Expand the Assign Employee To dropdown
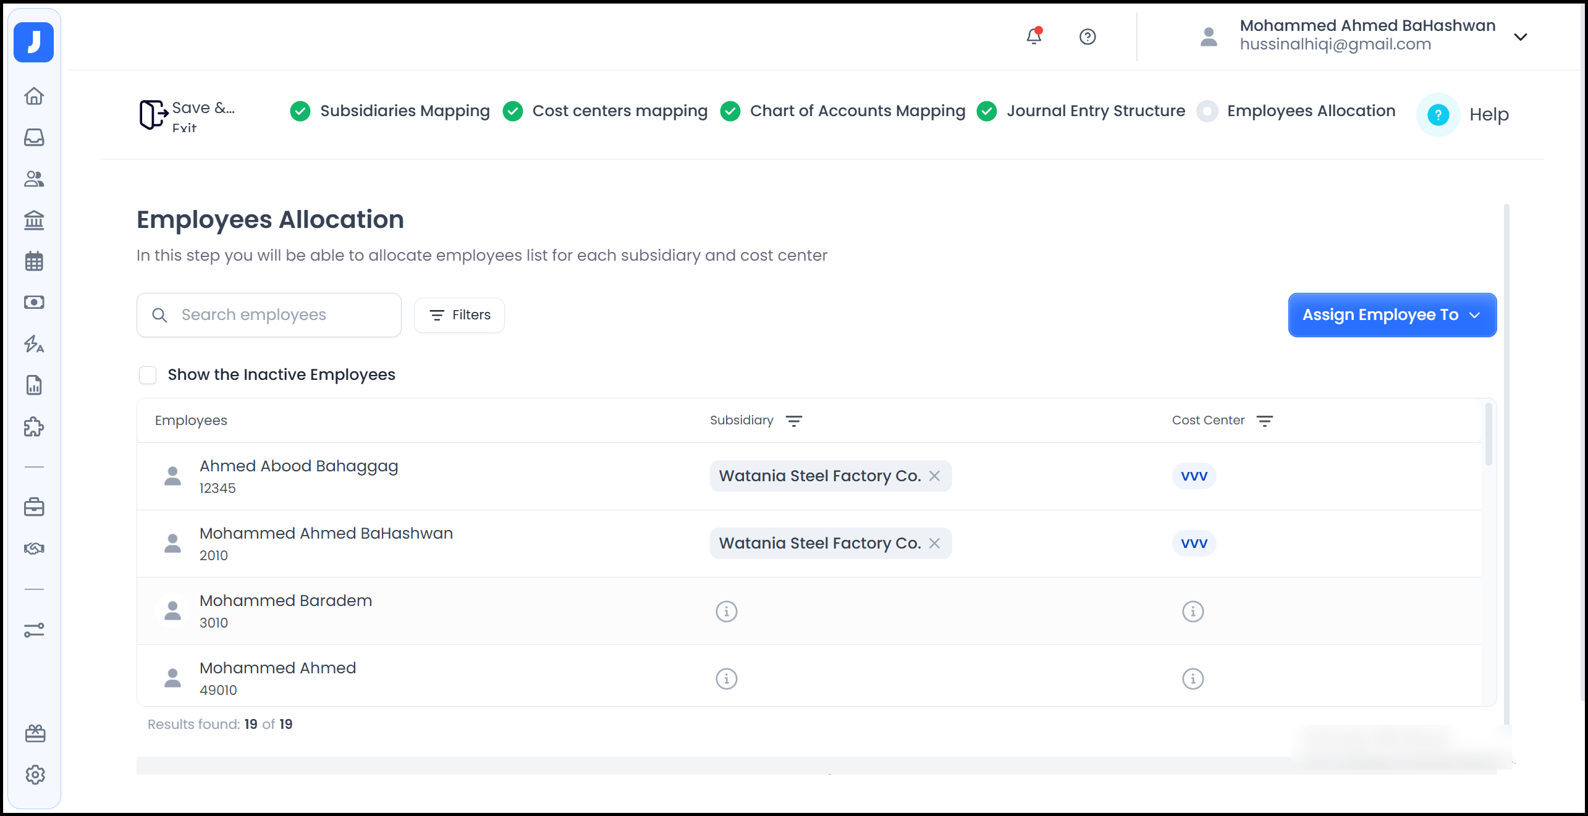 (x=1392, y=315)
